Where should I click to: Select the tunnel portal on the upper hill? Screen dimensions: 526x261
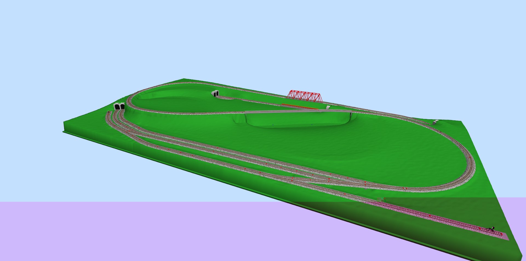pos(215,94)
